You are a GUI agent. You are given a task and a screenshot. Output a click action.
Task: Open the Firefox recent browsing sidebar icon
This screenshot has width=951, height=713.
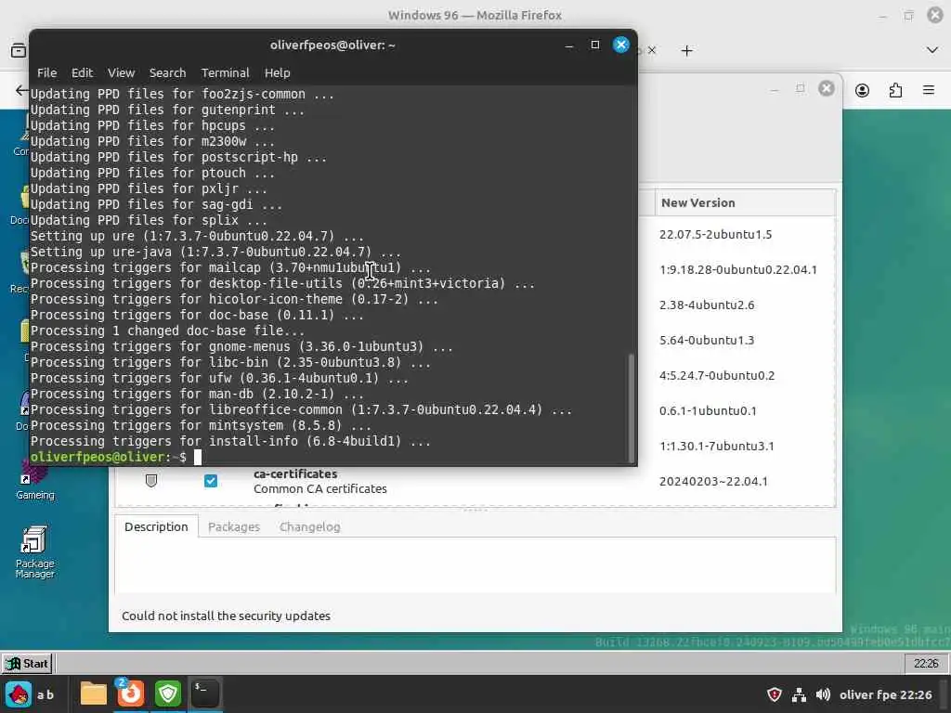[19, 50]
